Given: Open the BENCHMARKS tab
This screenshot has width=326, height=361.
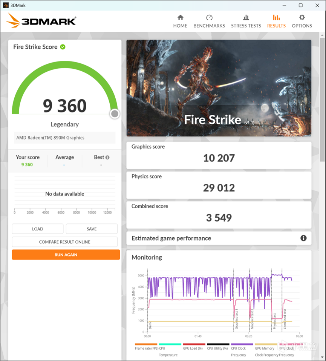Looking at the screenshot, I should [209, 21].
